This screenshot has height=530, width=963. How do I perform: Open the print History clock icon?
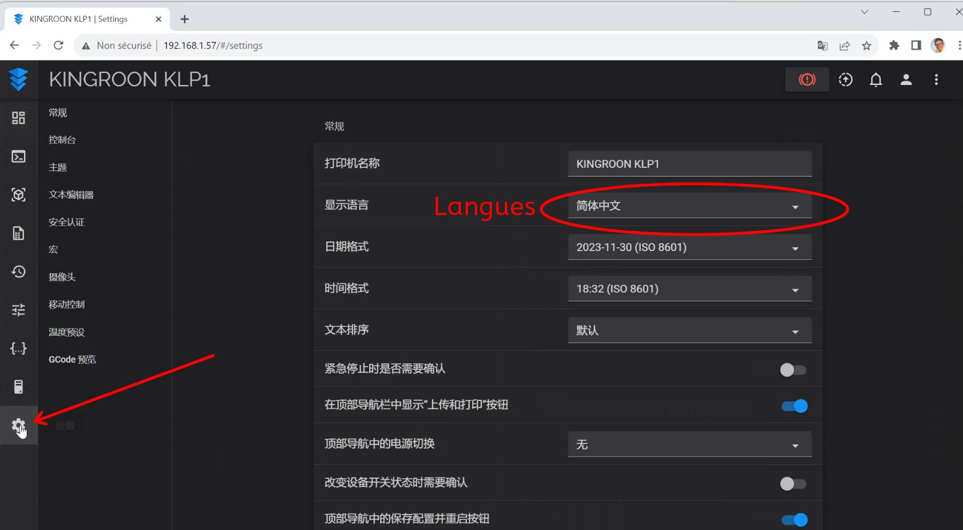click(x=19, y=271)
